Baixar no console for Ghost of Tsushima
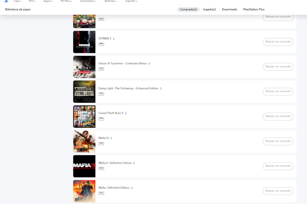The image size is (307, 204). tap(278, 66)
